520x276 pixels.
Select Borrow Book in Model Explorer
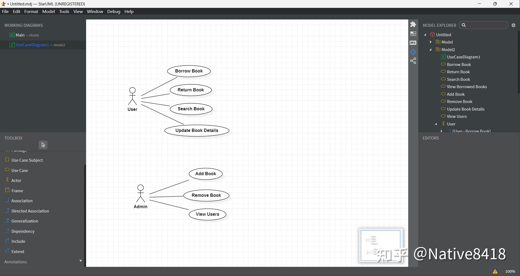pos(459,64)
